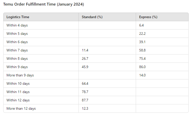This screenshot has width=195, height=117.
Task: Click the Express value 6.4
Action: tap(142, 25)
